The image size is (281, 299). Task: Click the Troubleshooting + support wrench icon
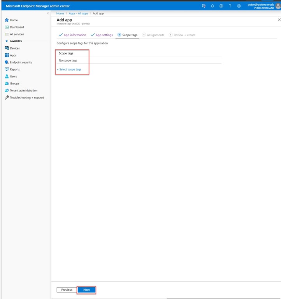click(x=7, y=98)
